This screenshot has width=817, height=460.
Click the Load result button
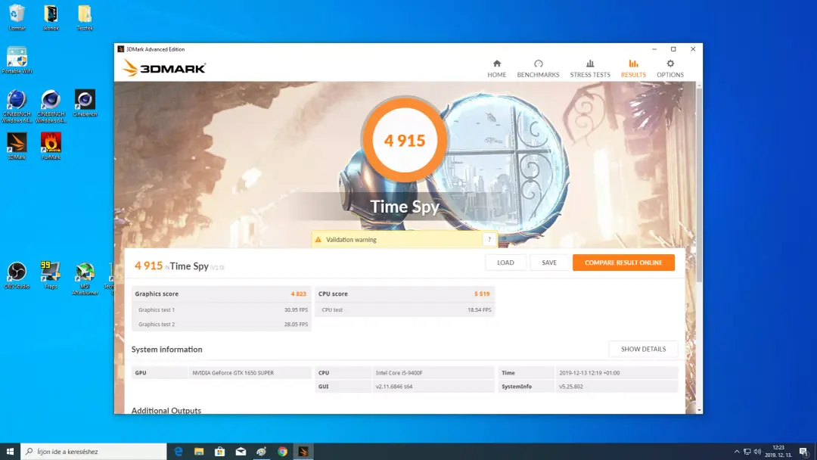click(505, 263)
